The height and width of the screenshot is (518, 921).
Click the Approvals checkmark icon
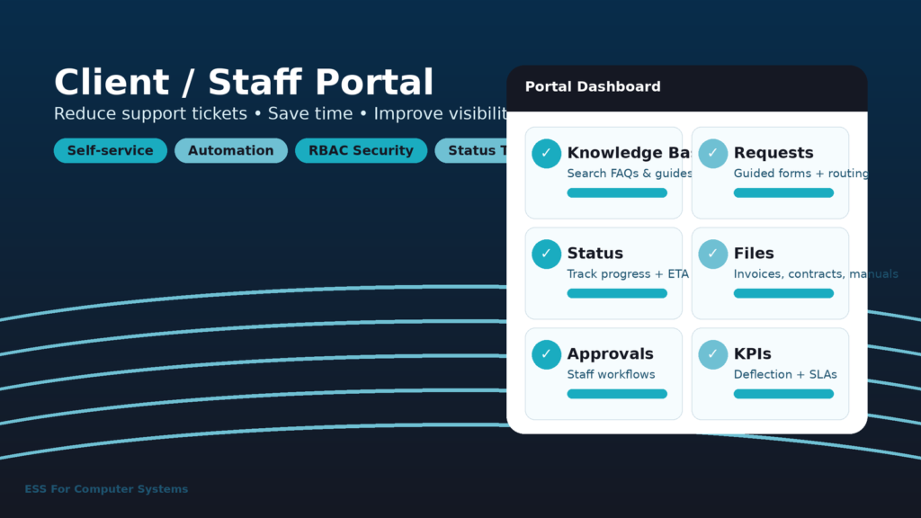(x=546, y=355)
